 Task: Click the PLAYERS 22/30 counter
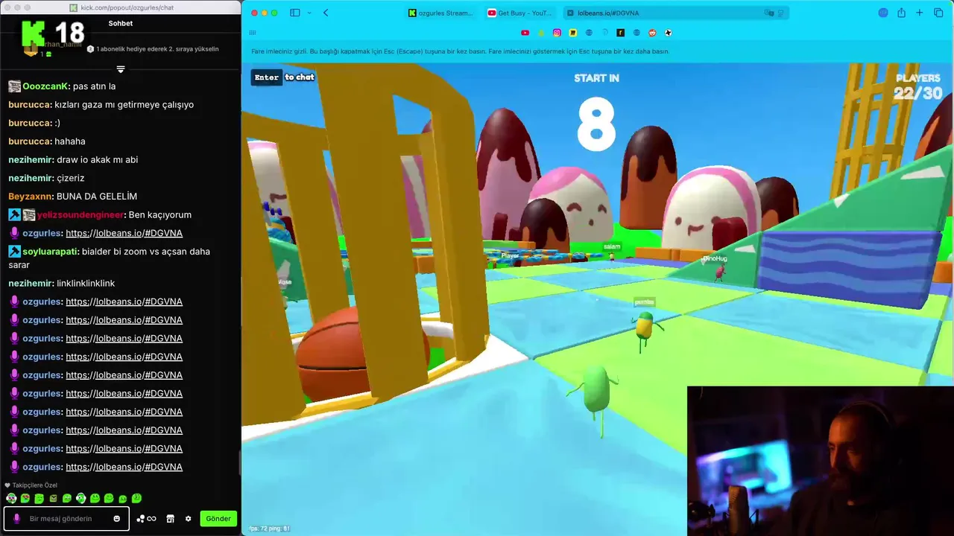point(918,87)
